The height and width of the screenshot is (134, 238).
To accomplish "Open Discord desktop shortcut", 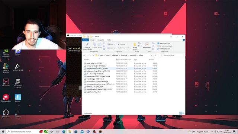I will [x=18, y=52].
